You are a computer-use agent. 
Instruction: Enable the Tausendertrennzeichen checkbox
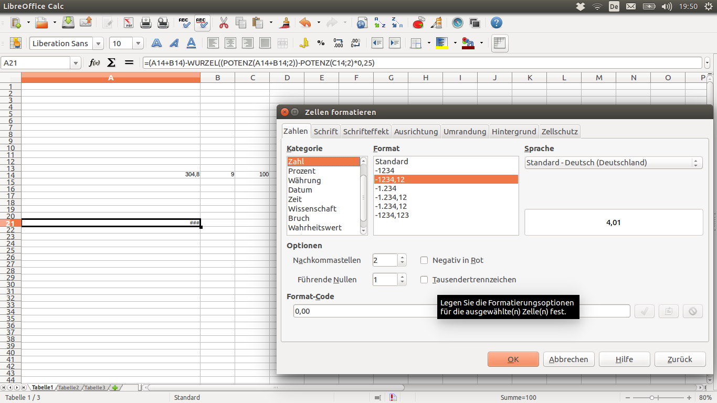click(424, 280)
